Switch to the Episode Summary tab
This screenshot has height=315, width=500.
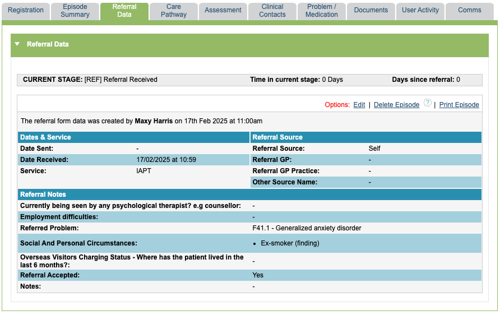pyautogui.click(x=75, y=11)
